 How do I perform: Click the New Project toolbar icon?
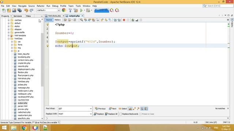[x=9, y=11]
